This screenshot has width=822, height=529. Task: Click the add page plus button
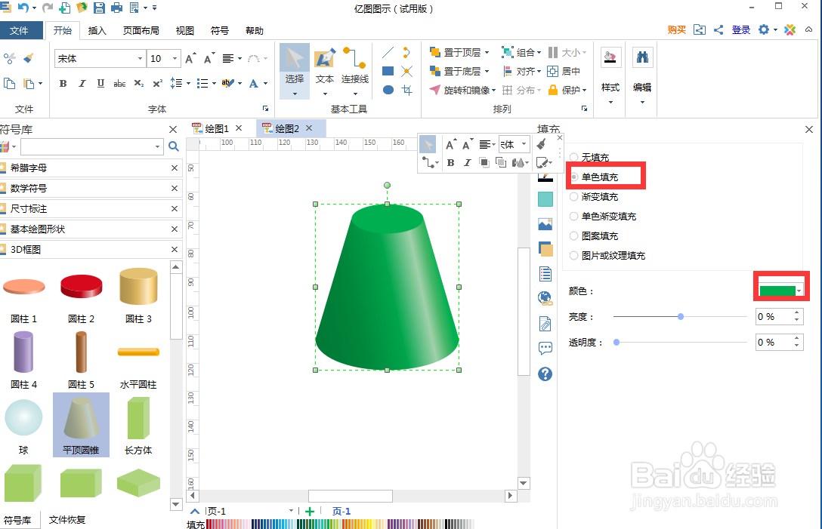click(x=310, y=512)
